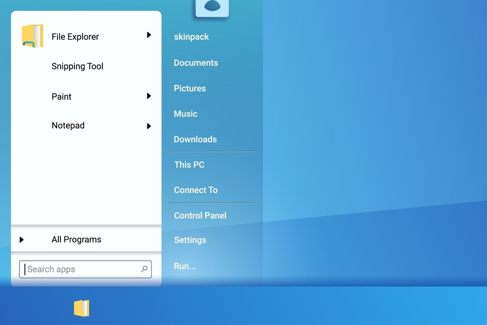This screenshot has height=325, width=487.
Task: Open the Run... dialog
Action: coord(185,266)
